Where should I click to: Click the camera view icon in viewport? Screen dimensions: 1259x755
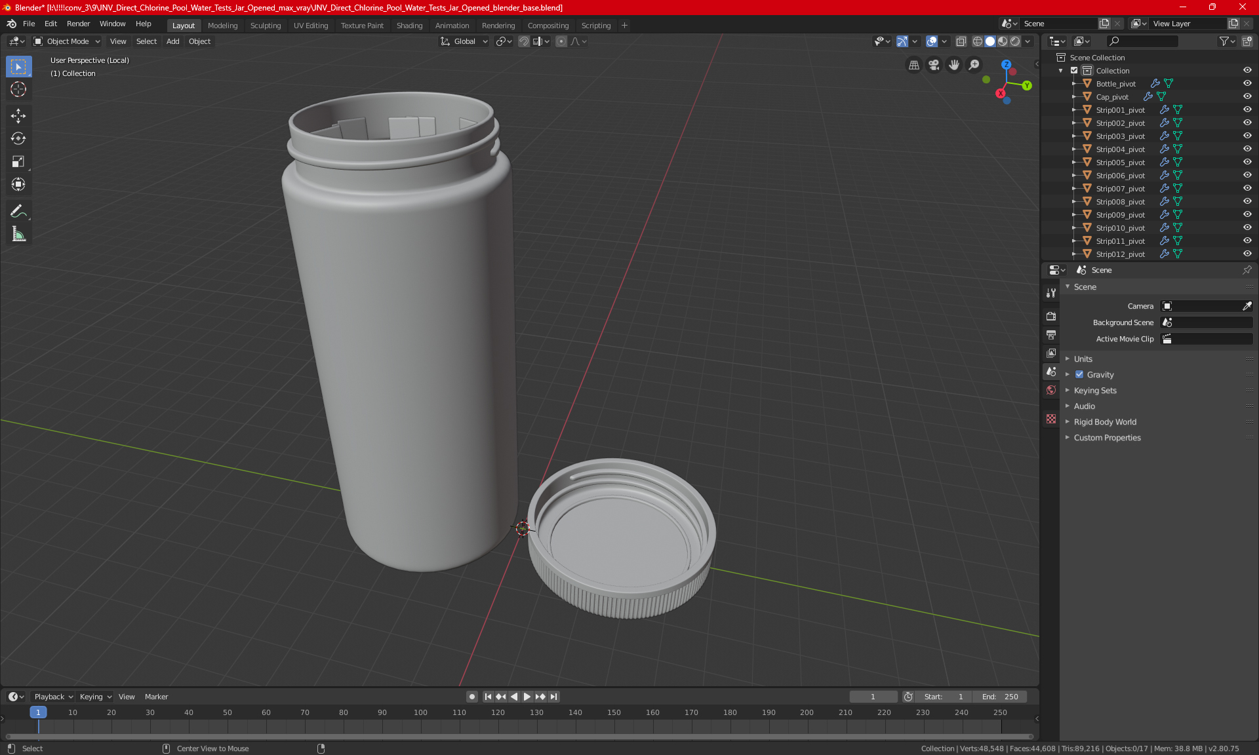click(934, 65)
